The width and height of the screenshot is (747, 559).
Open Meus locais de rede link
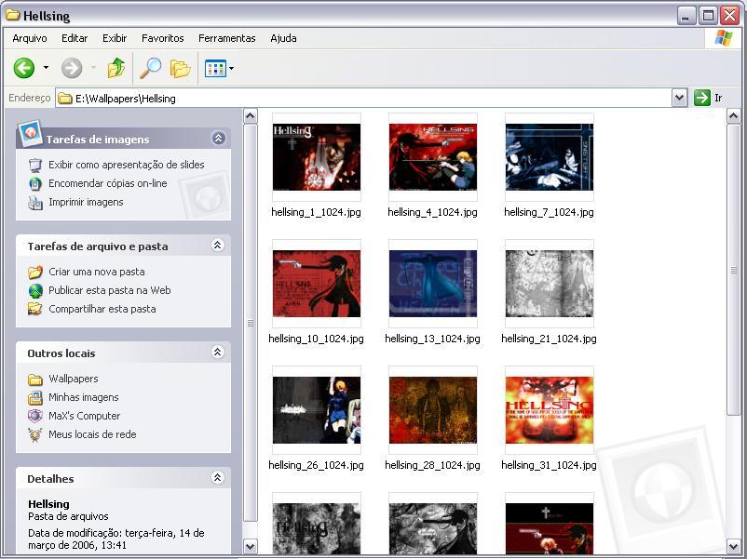[92, 434]
